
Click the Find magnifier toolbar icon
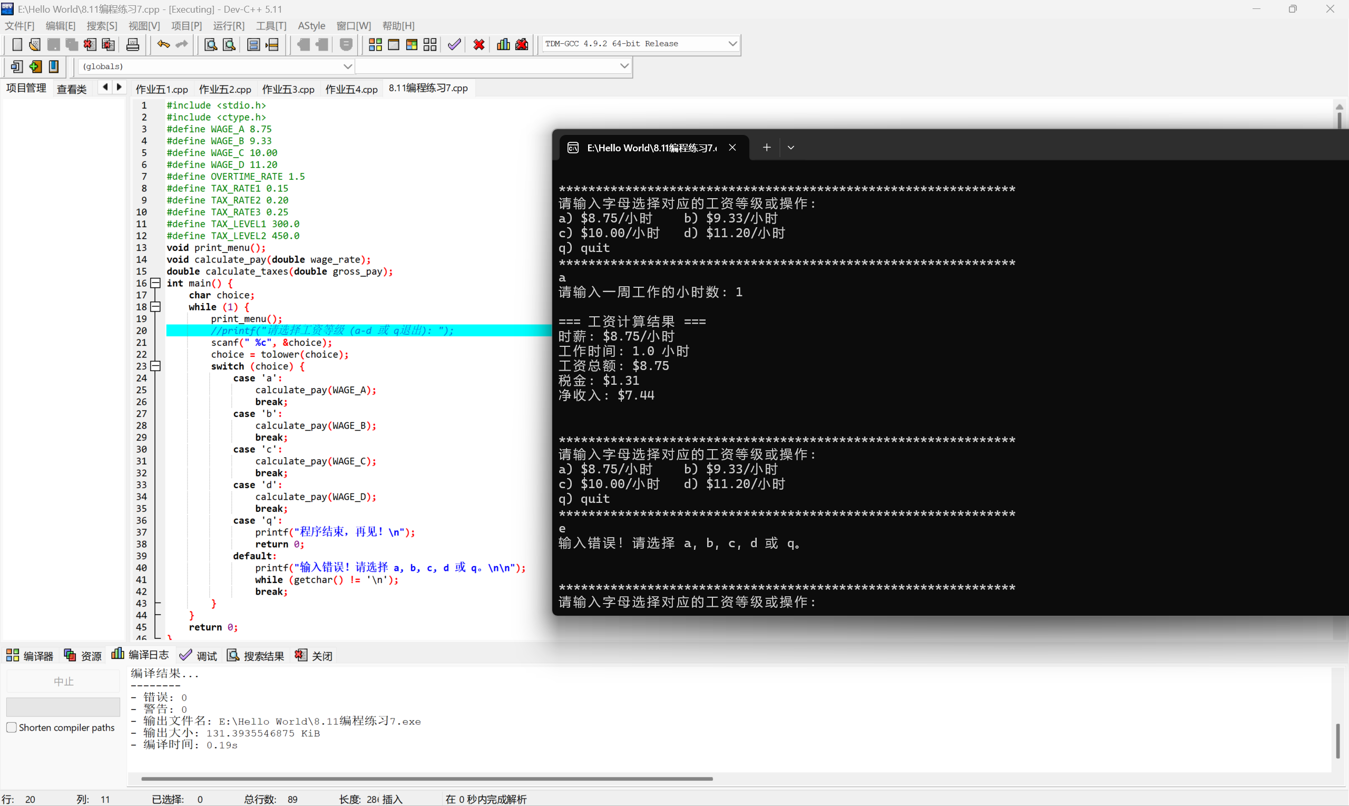point(210,44)
